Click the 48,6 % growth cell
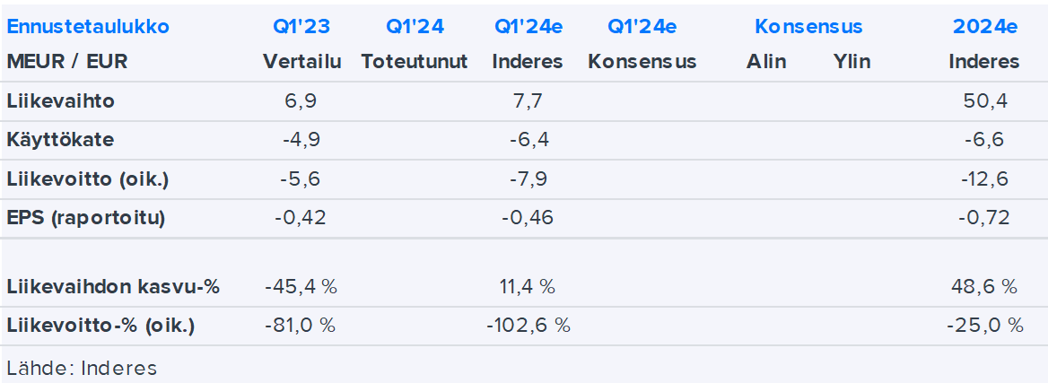This screenshot has height=383, width=1048. [984, 287]
